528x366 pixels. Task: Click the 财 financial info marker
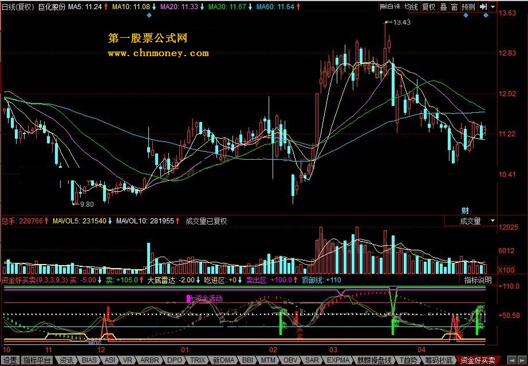tap(465, 211)
